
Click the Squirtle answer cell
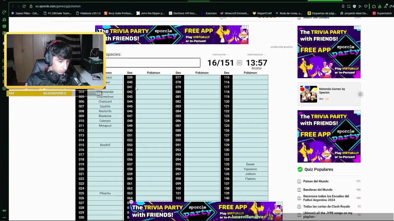coord(105,107)
